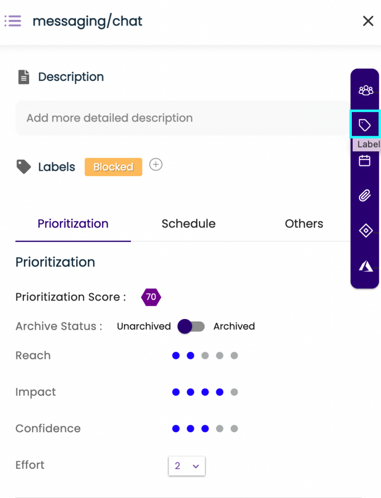Viewport: 381px width, 498px height.
Task: Add a label with the plus icon
Action: tap(156, 164)
